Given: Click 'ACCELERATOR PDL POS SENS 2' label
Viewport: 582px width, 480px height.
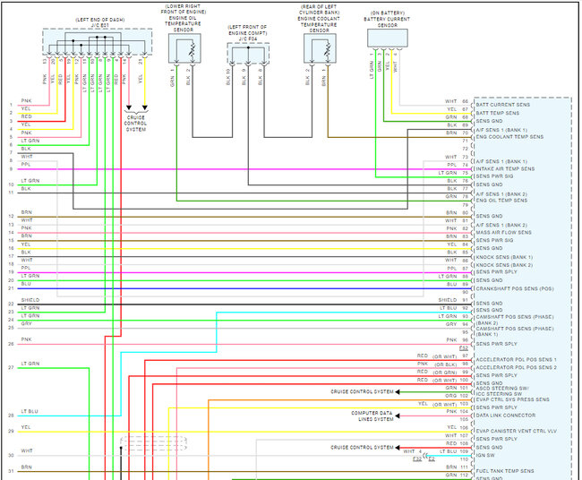Looking at the screenshot, I should [x=517, y=367].
